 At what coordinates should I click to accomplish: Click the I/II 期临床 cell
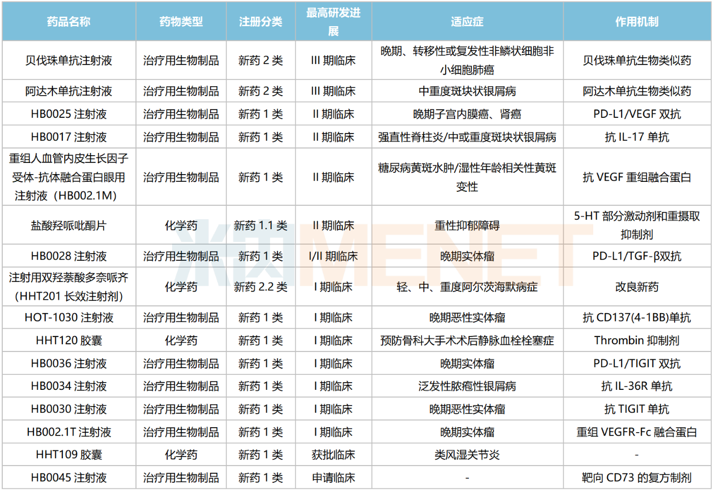pyautogui.click(x=333, y=256)
